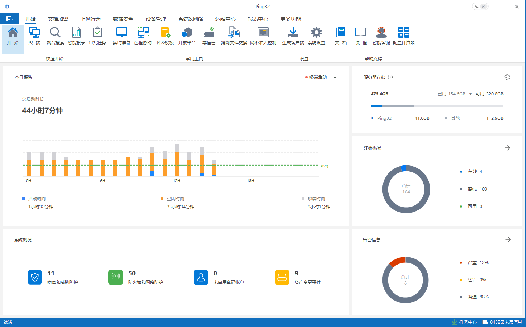View the 8432条未读信息 messages
The image size is (526, 327).
click(502, 322)
